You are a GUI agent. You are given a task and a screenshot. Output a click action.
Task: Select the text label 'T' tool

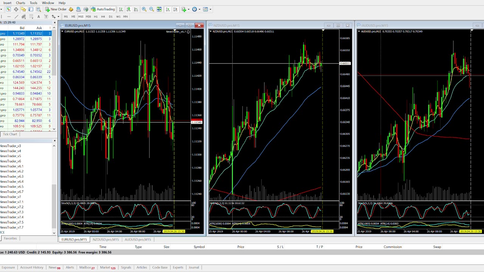tap(46, 17)
